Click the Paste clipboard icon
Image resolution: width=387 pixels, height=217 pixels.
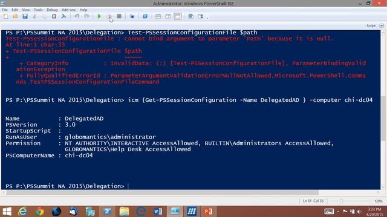pyautogui.click(x=54, y=16)
